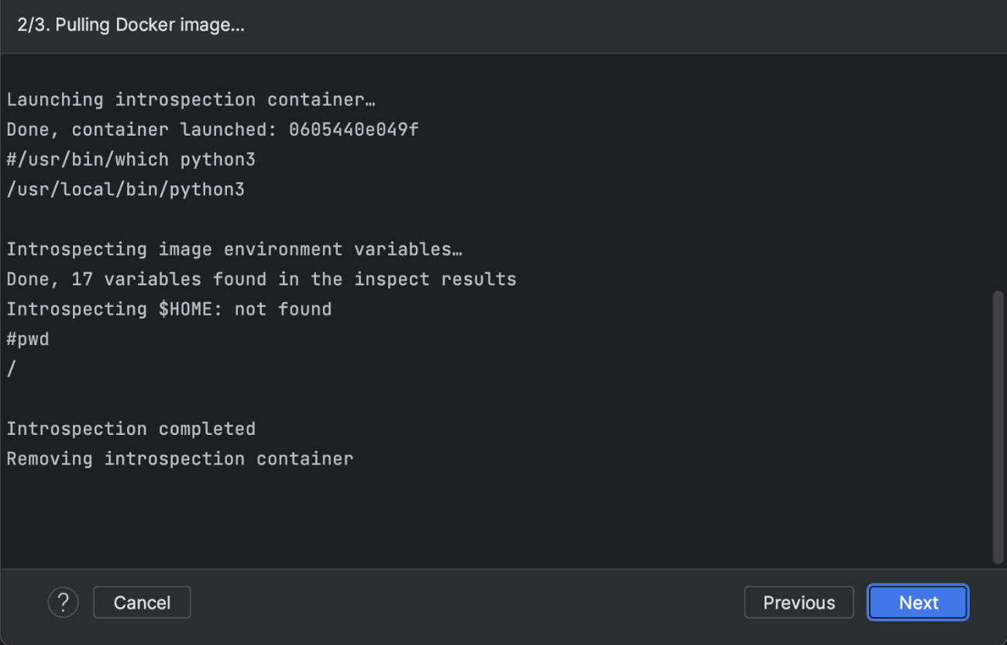Viewport: 1007px width, 645px height.
Task: Click the "Introspecting $HOME: not found" line
Action: point(169,309)
